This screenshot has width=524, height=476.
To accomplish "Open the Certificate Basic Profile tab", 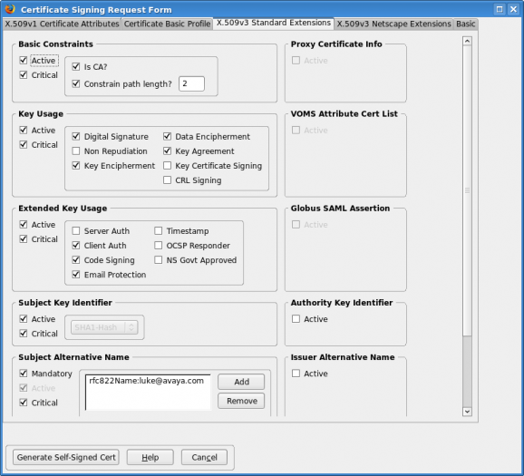I will (167, 24).
